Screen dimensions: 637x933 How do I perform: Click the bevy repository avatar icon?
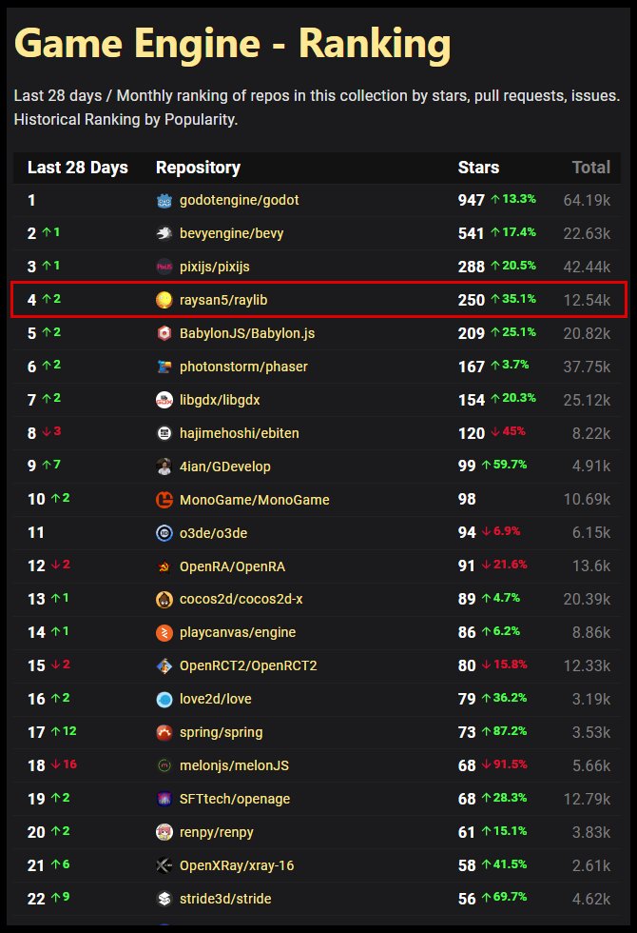(x=164, y=234)
